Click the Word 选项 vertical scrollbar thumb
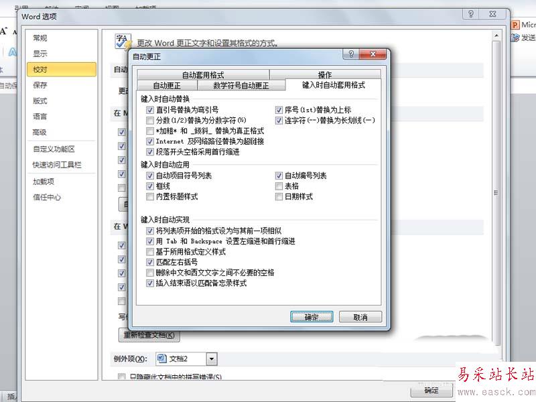 [x=496, y=193]
